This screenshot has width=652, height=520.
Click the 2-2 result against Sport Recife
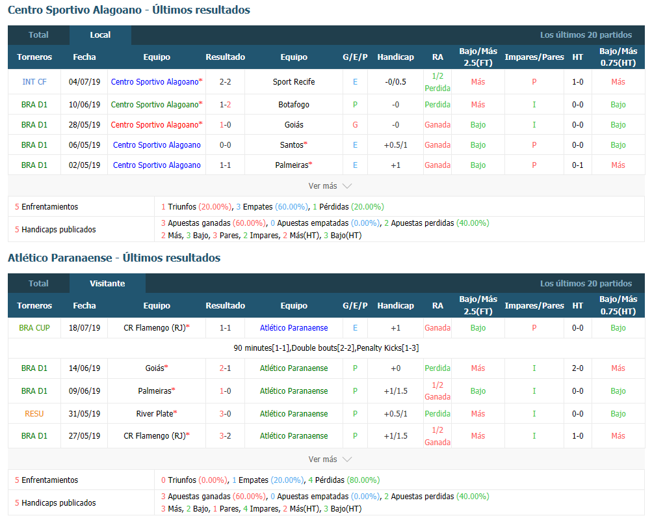(225, 82)
